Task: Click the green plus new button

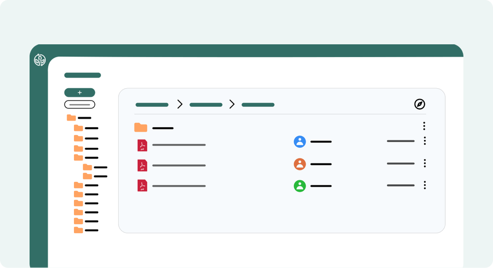Action: click(x=79, y=93)
